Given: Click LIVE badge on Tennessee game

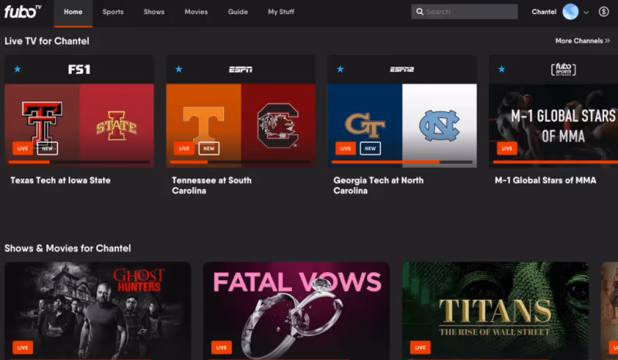Looking at the screenshot, I should click(184, 148).
